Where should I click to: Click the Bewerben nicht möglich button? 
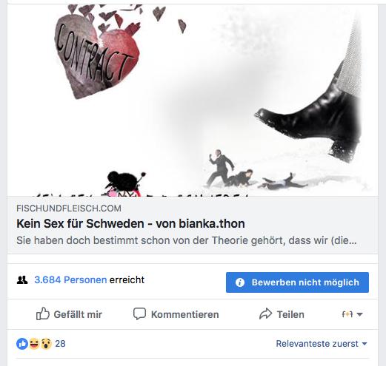pos(297,282)
